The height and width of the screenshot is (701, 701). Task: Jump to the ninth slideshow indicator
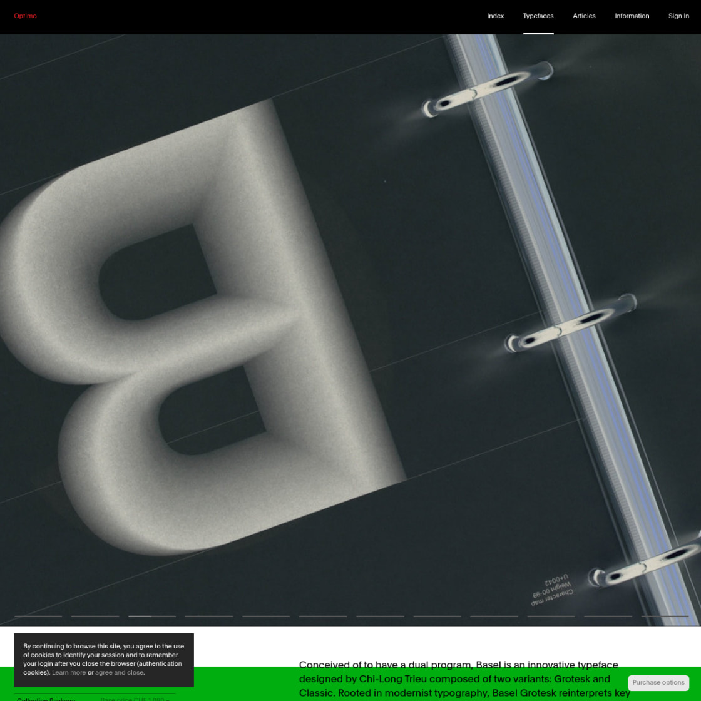[494, 616]
